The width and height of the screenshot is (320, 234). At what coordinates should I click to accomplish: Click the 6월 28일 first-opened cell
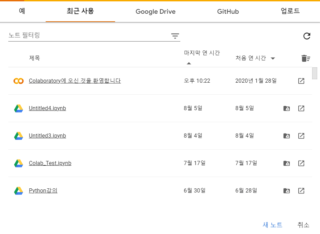coord(246,191)
